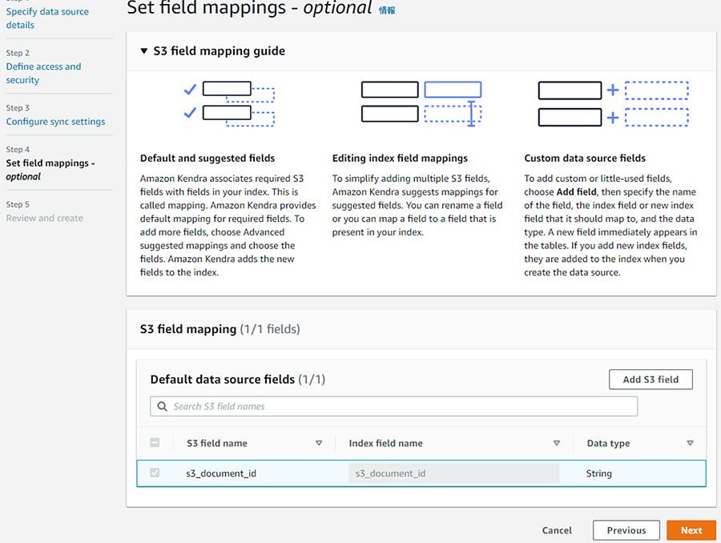Click the Index field name column header
Screen dimensions: 721x543
click(x=386, y=443)
